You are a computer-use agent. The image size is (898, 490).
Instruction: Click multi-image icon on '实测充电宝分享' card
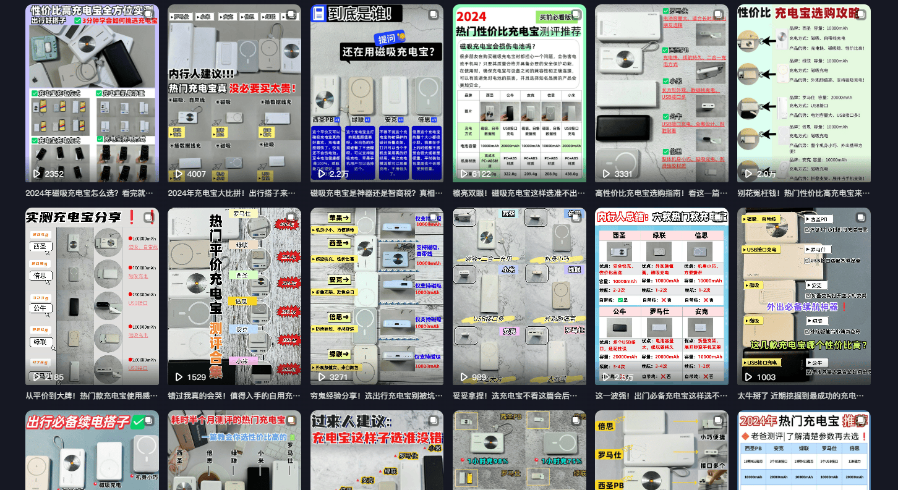point(149,218)
